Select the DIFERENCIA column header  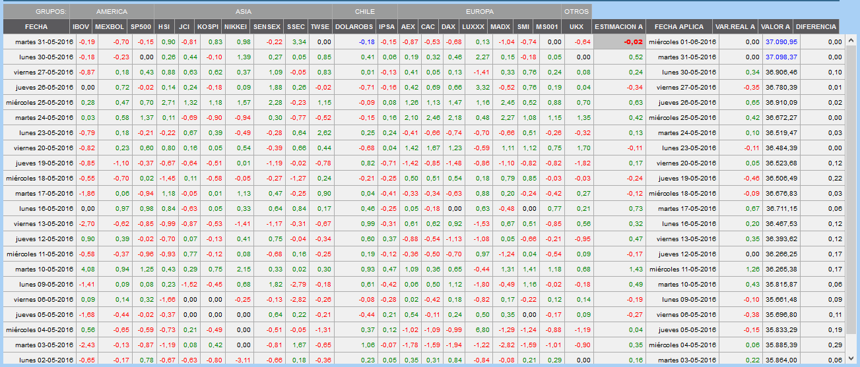click(816, 26)
